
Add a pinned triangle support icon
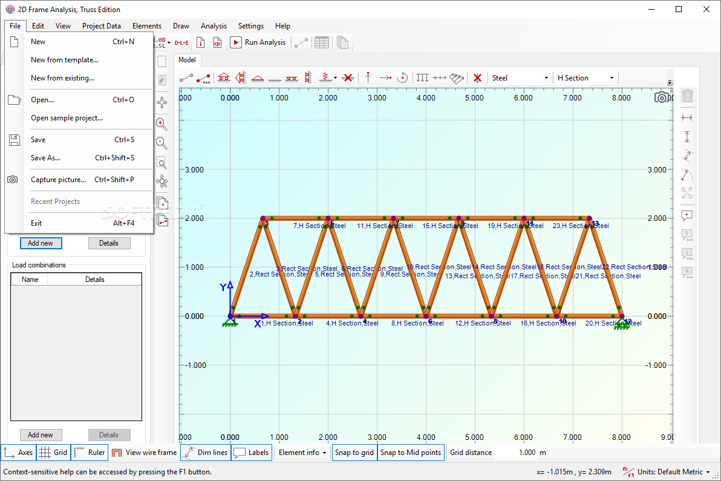pyautogui.click(x=258, y=78)
